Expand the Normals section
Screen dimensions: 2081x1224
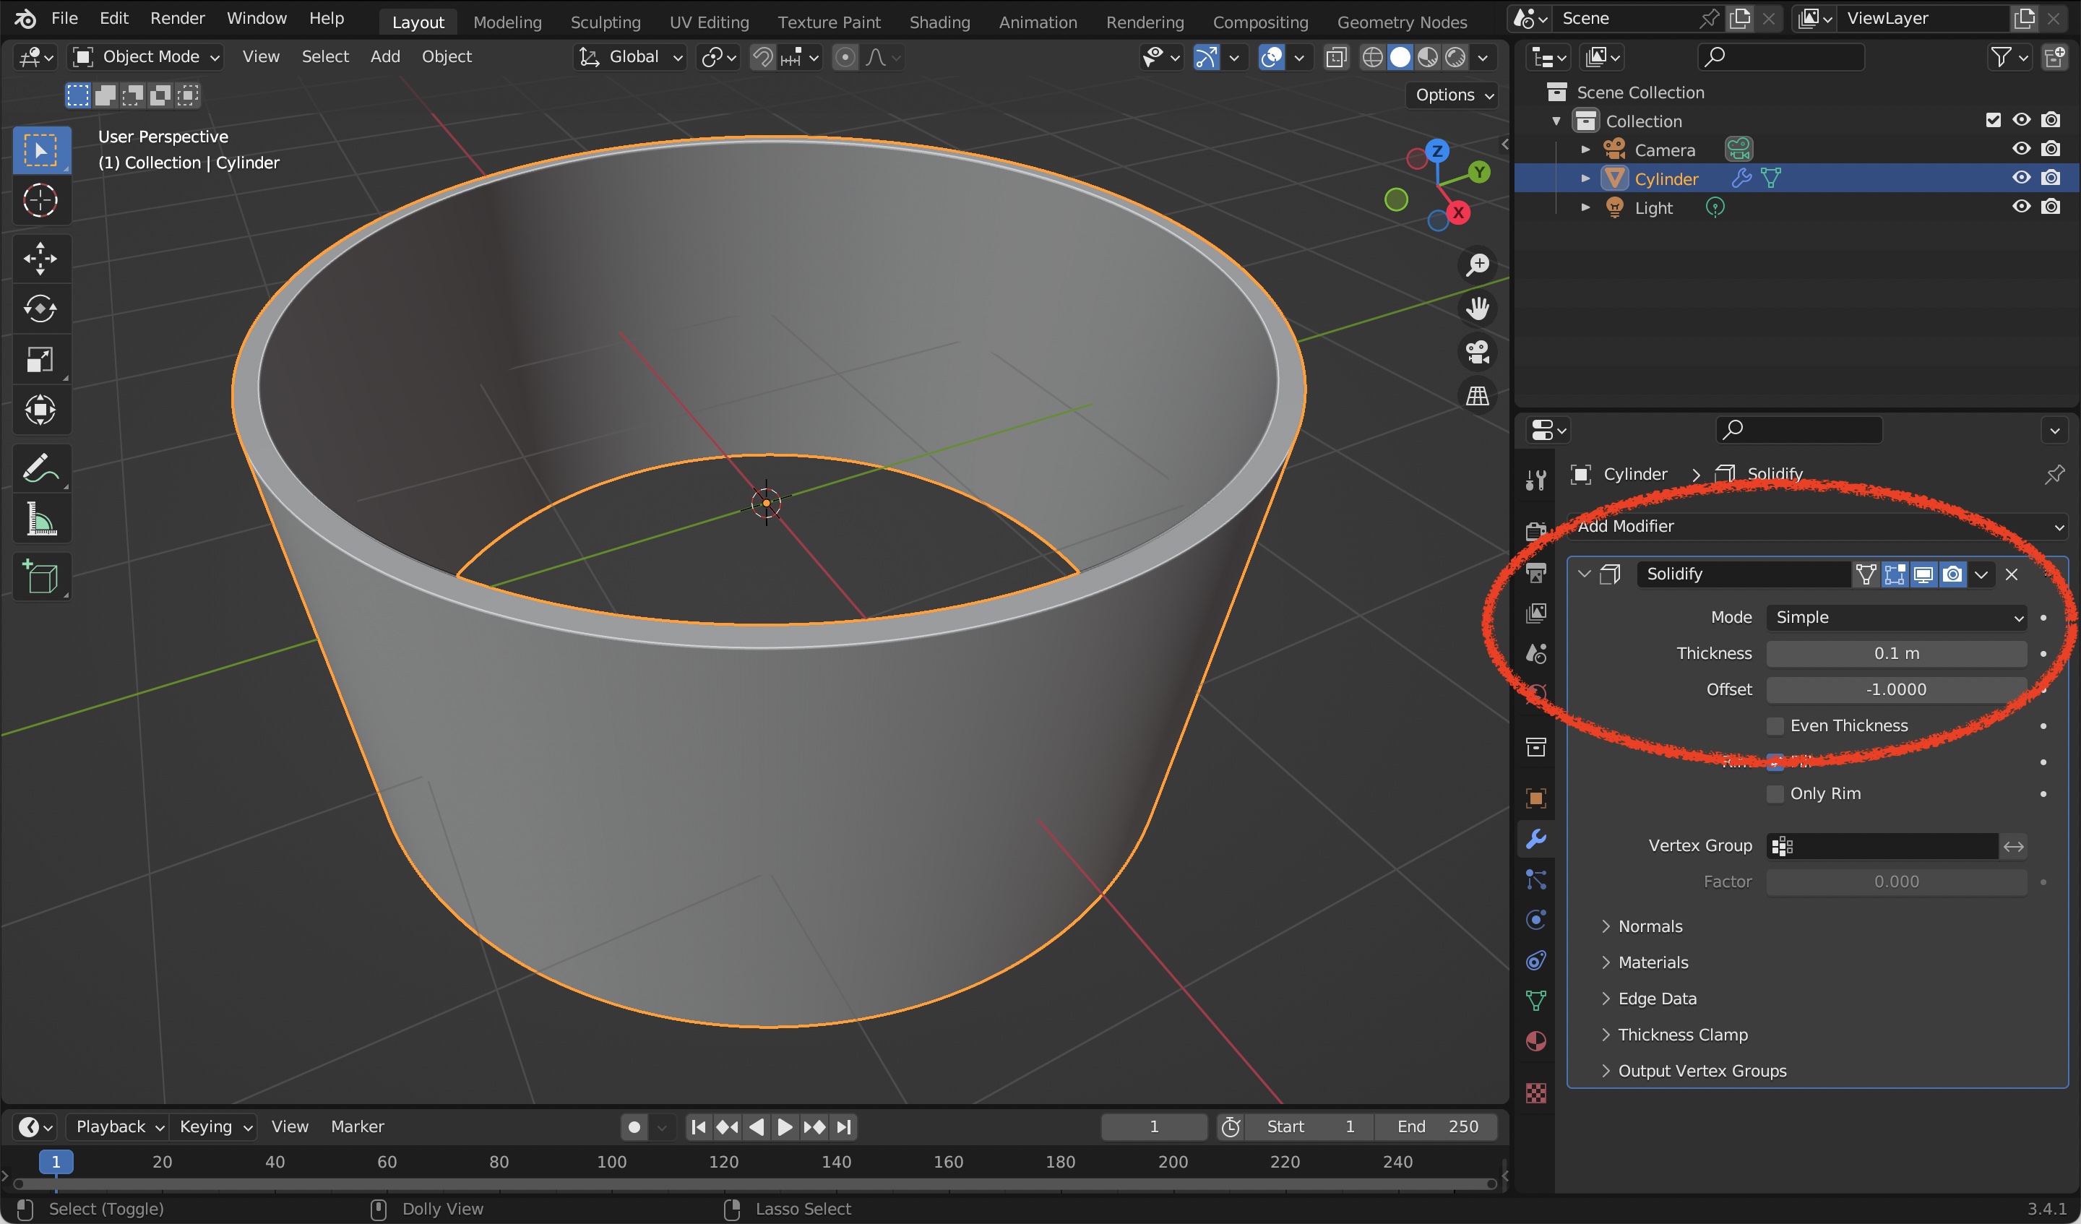[1650, 927]
